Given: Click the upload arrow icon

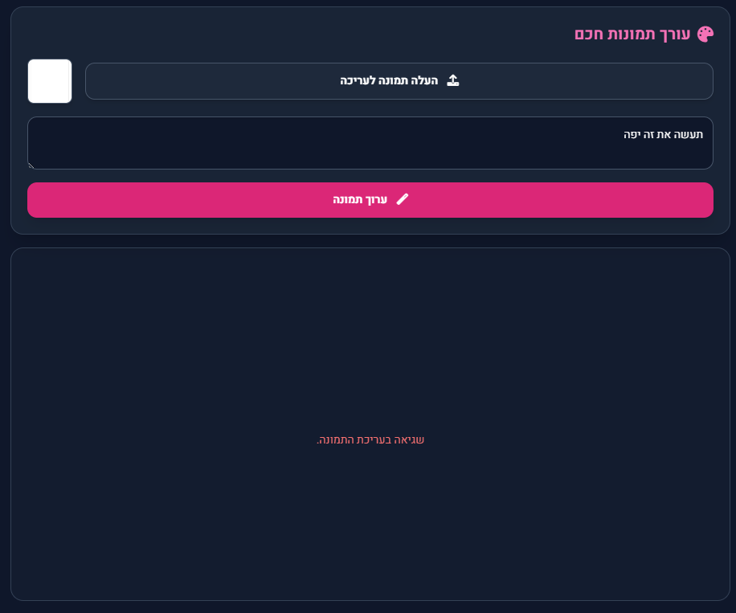Looking at the screenshot, I should click(453, 81).
